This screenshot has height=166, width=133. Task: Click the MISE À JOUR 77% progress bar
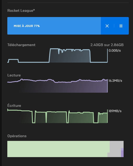tap(54, 26)
